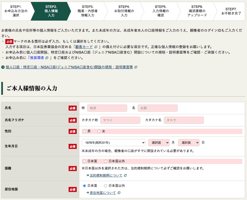The width and height of the screenshot is (247, 200).
Task: Select 日本国以外 for 居住地国
Action: (106, 186)
